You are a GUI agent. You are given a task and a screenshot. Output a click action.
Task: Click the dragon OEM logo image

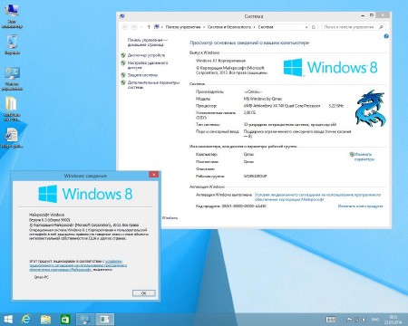[x=370, y=108]
